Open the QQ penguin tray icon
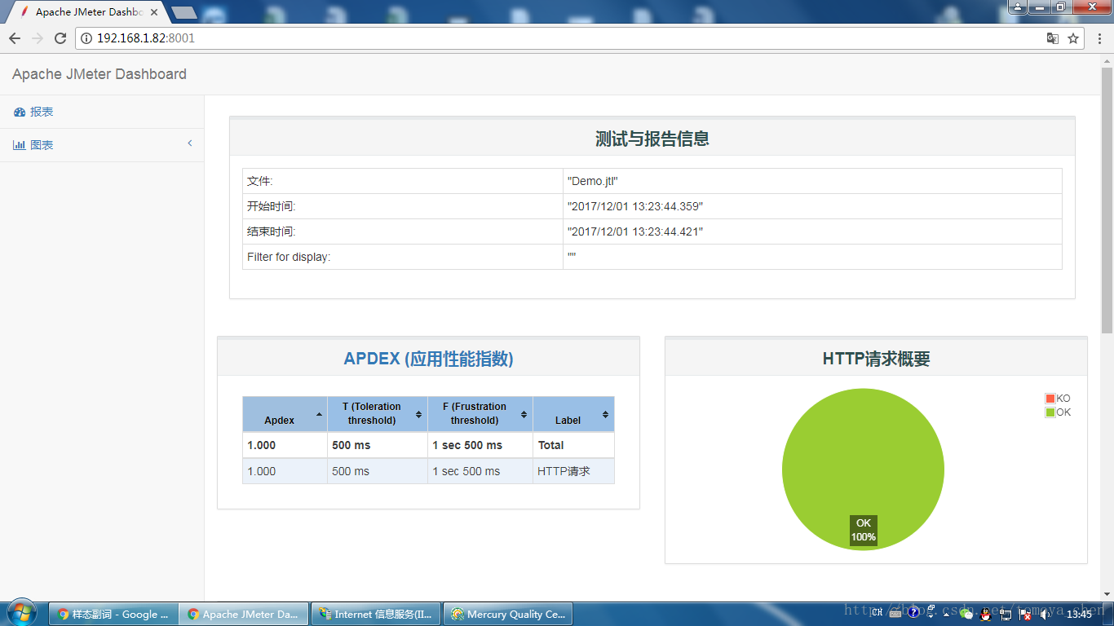Screen dimensions: 1114x626 [x=986, y=614]
